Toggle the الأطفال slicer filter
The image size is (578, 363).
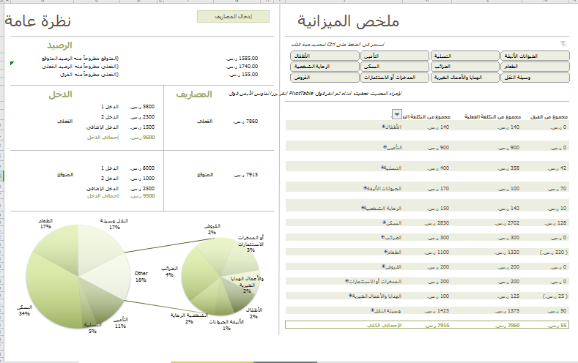pyautogui.click(x=325, y=56)
